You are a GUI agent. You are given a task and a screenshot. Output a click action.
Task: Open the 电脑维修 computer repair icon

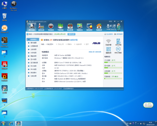pos(99,27)
